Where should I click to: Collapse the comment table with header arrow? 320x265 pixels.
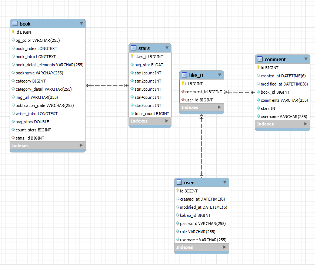[x=306, y=59]
